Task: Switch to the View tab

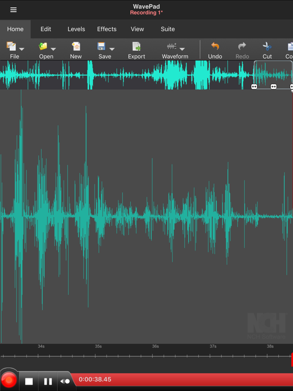Action: click(x=137, y=29)
